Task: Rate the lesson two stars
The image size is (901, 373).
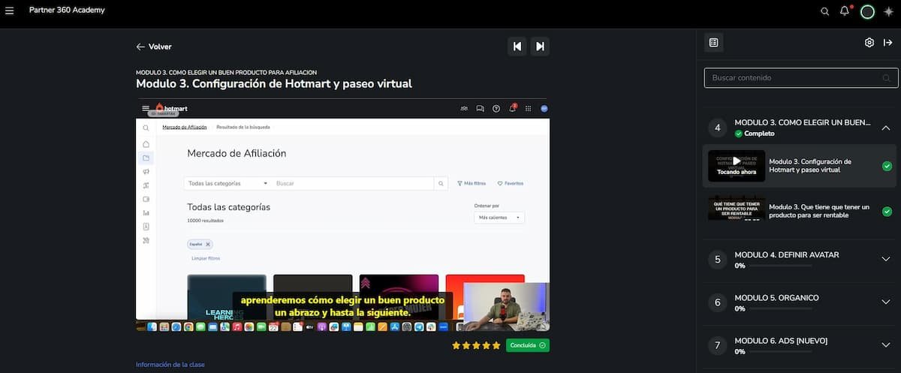Action: [466, 345]
